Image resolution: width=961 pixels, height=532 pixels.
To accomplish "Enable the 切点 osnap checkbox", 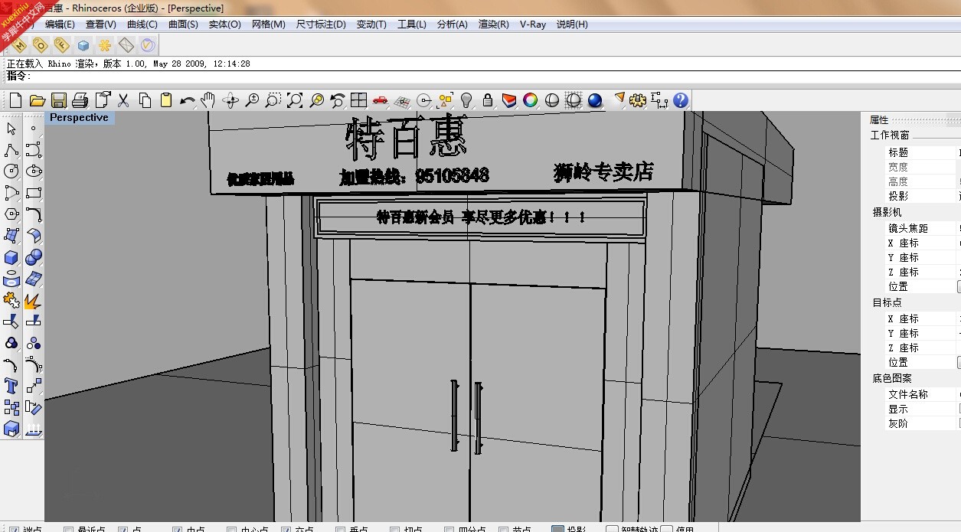I will [395, 529].
